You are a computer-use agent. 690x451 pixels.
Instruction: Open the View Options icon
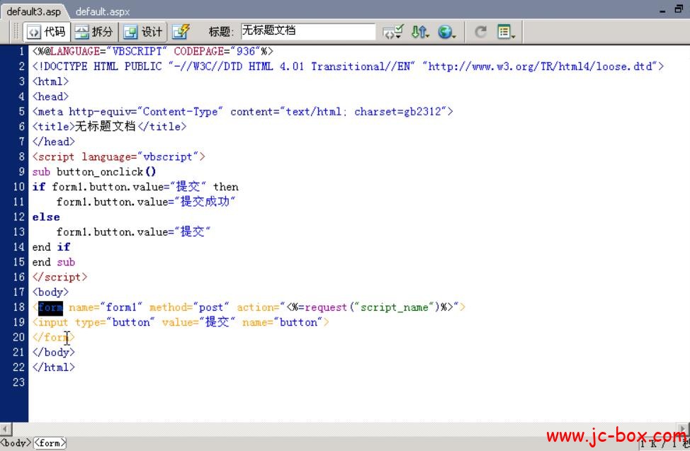click(x=506, y=32)
